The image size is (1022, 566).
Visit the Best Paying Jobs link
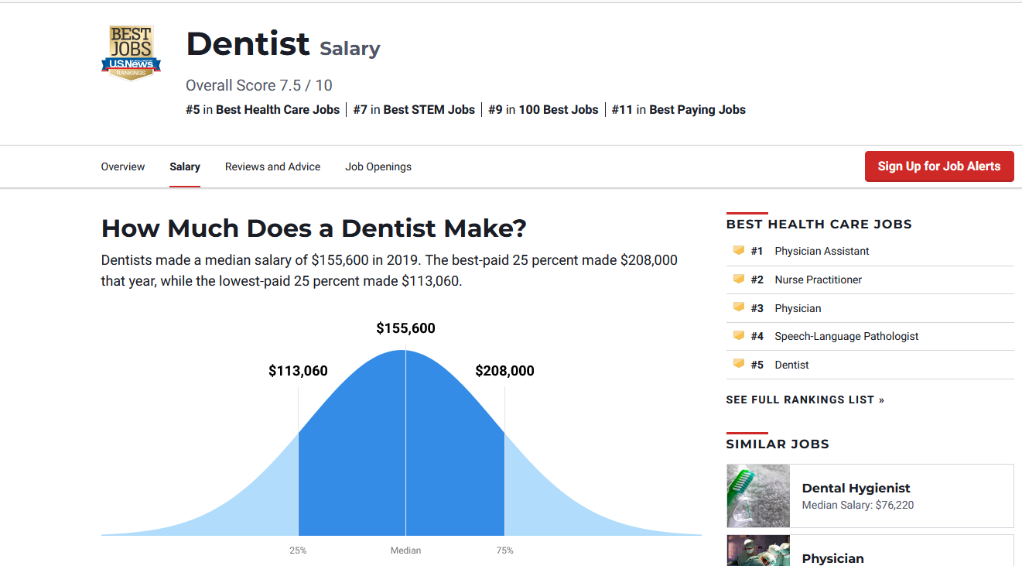[697, 110]
